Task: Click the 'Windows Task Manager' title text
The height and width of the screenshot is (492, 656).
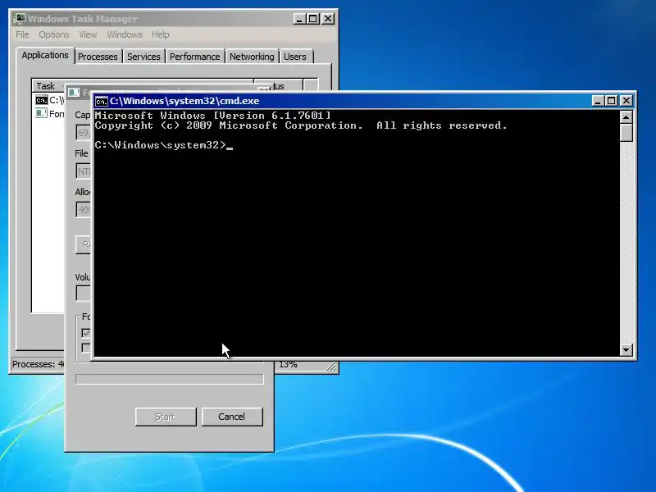Action: pyautogui.click(x=83, y=19)
